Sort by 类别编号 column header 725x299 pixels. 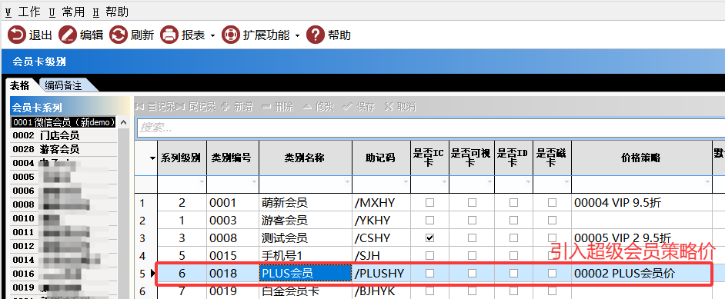232,158
